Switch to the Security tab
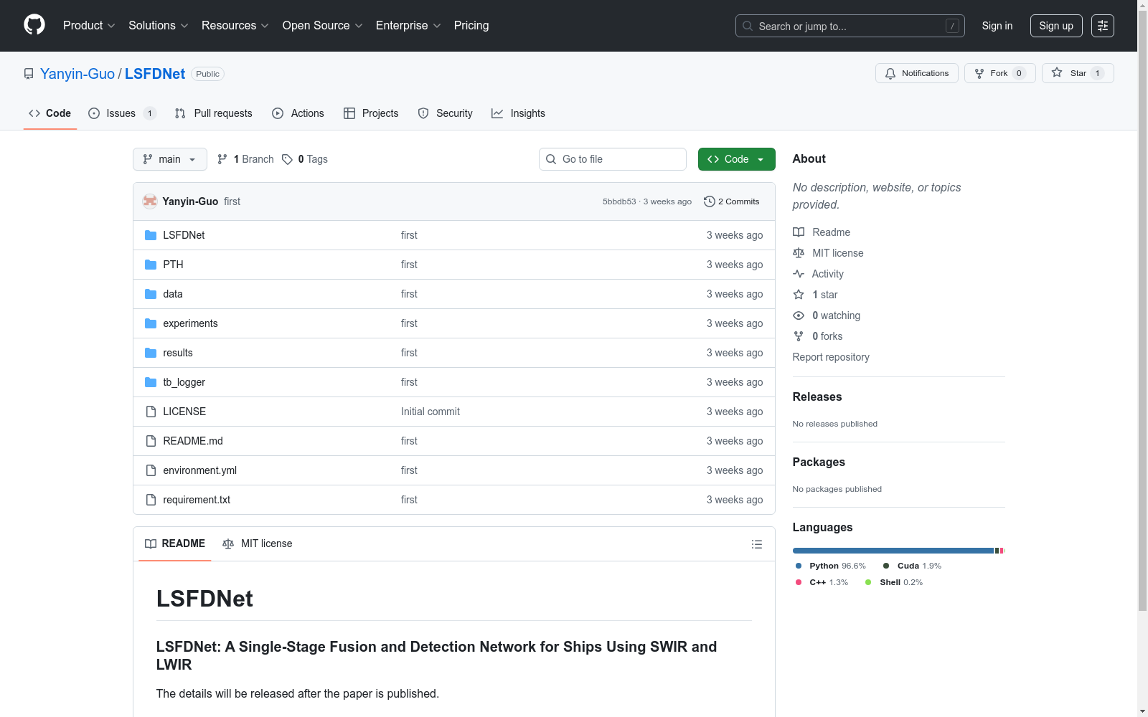Screen dimensions: 1148x717 (x=446, y=113)
